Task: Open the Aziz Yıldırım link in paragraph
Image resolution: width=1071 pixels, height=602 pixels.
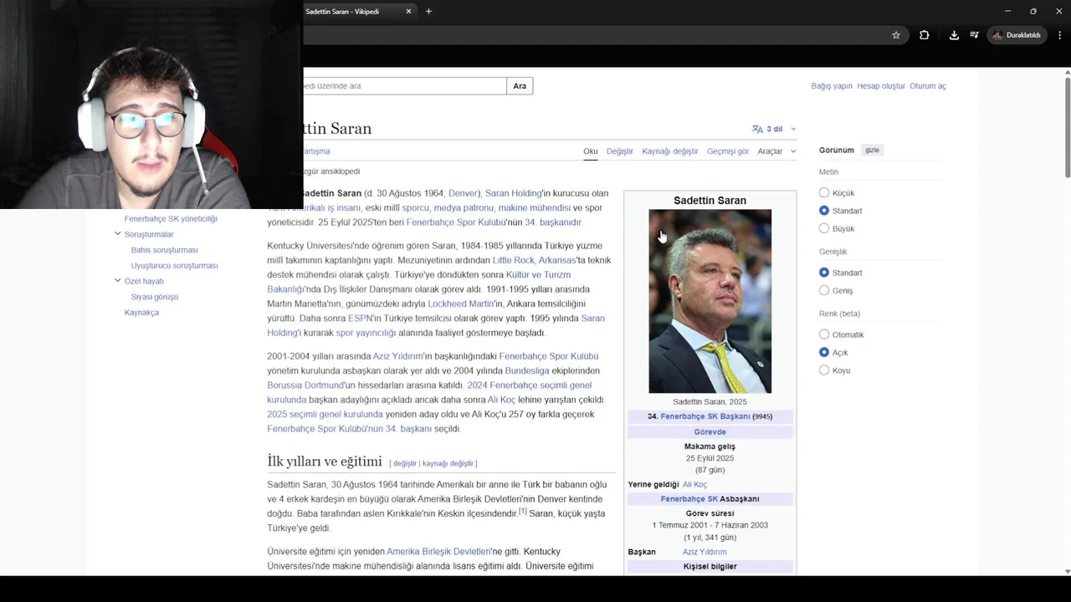Action: pyautogui.click(x=397, y=356)
